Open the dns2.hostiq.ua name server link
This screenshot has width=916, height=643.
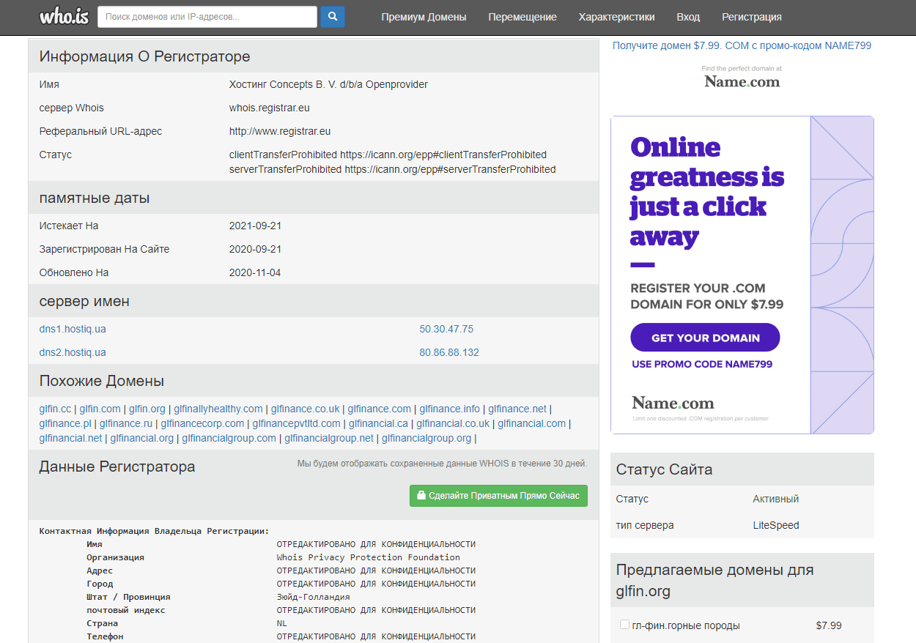[73, 352]
